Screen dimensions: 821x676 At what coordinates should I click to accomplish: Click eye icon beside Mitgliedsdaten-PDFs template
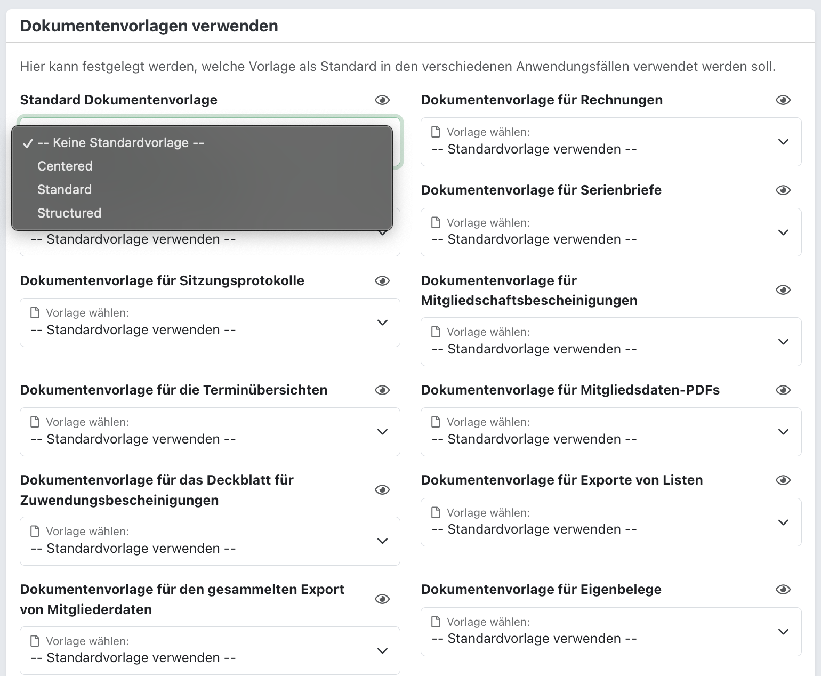[x=783, y=390]
